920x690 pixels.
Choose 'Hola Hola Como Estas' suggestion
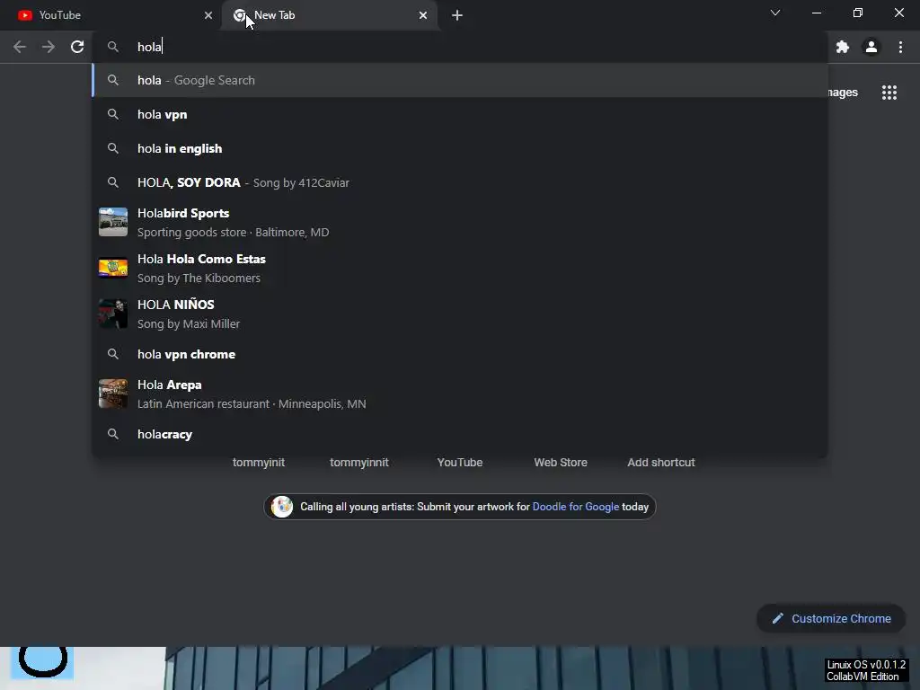(x=460, y=268)
